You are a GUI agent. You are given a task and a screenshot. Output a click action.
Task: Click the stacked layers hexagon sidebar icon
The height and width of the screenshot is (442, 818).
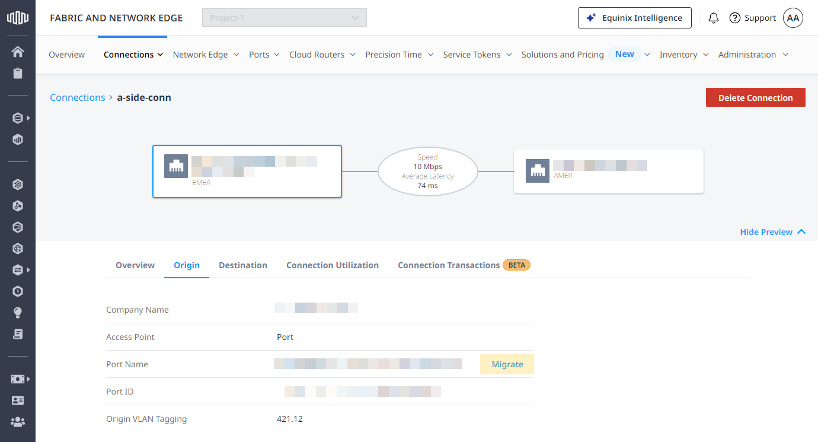[18, 118]
